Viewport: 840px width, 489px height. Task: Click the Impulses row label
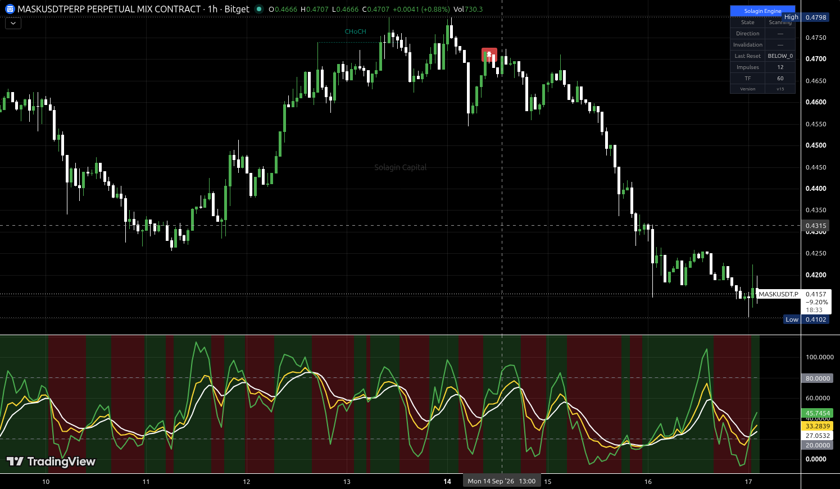(747, 67)
